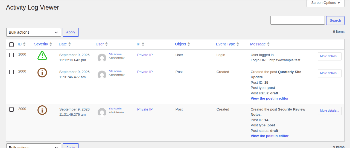
Task: Click the top Apply button
Action: point(71,32)
